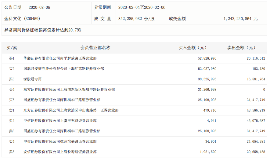Click the 成交金额 value 1,242,240,864 元
Viewport: 270px width, 158px height.
click(240, 19)
